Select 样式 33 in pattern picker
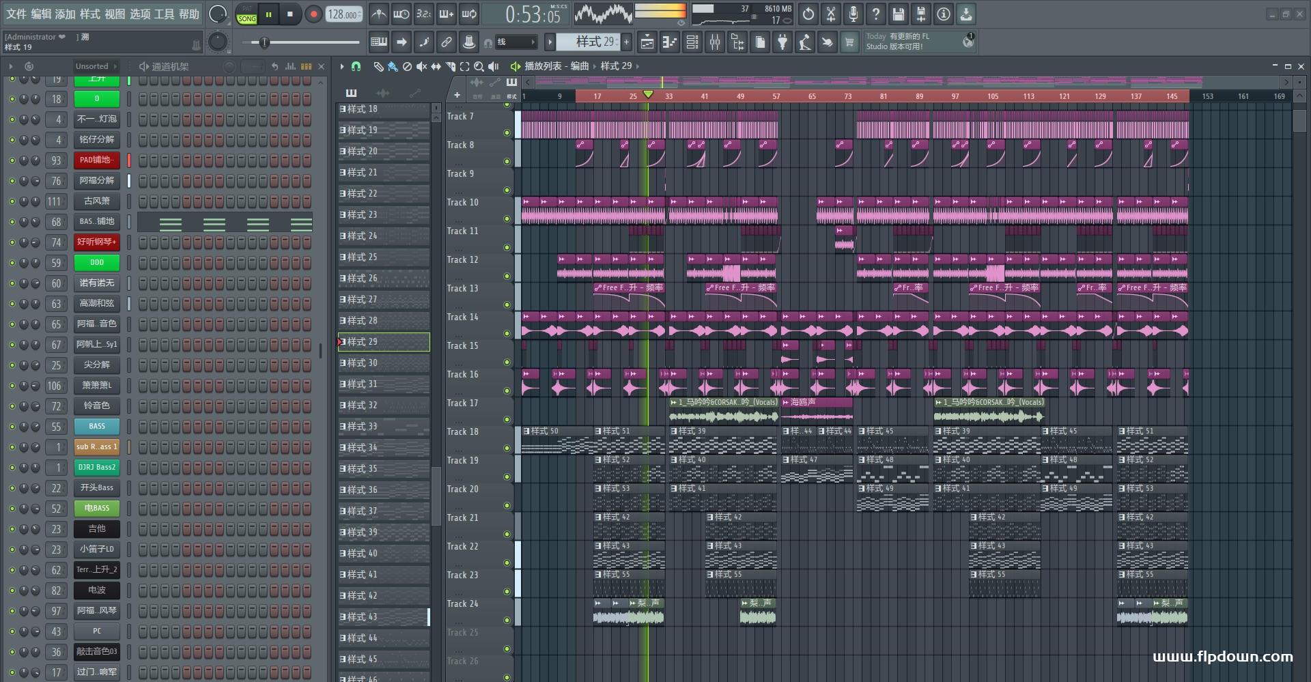The width and height of the screenshot is (1311, 682). coord(384,427)
